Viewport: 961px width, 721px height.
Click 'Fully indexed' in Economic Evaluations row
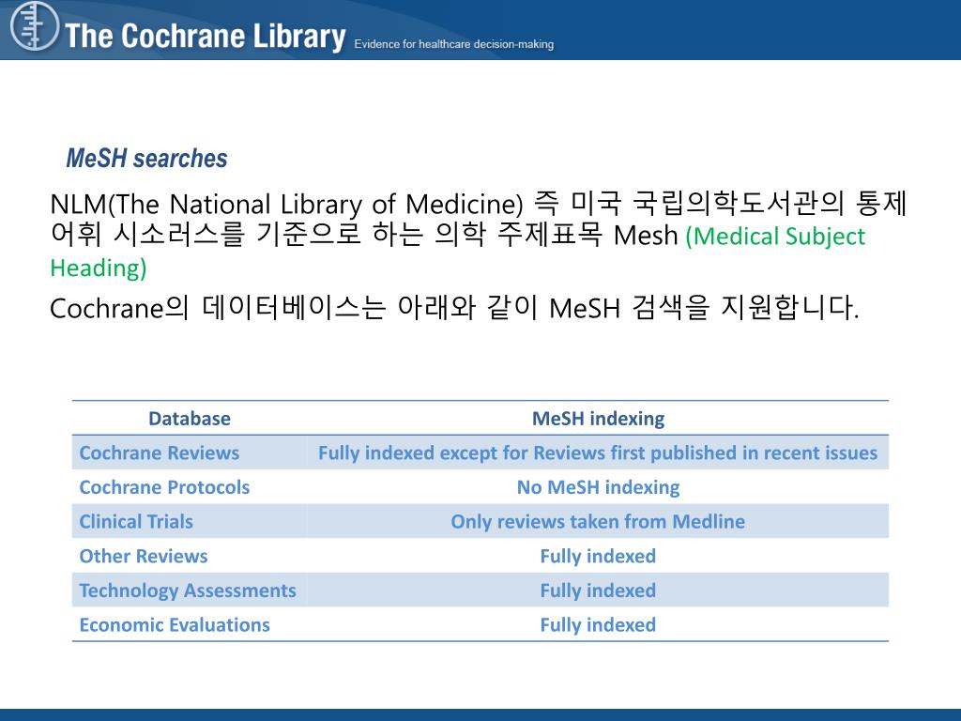(x=598, y=624)
